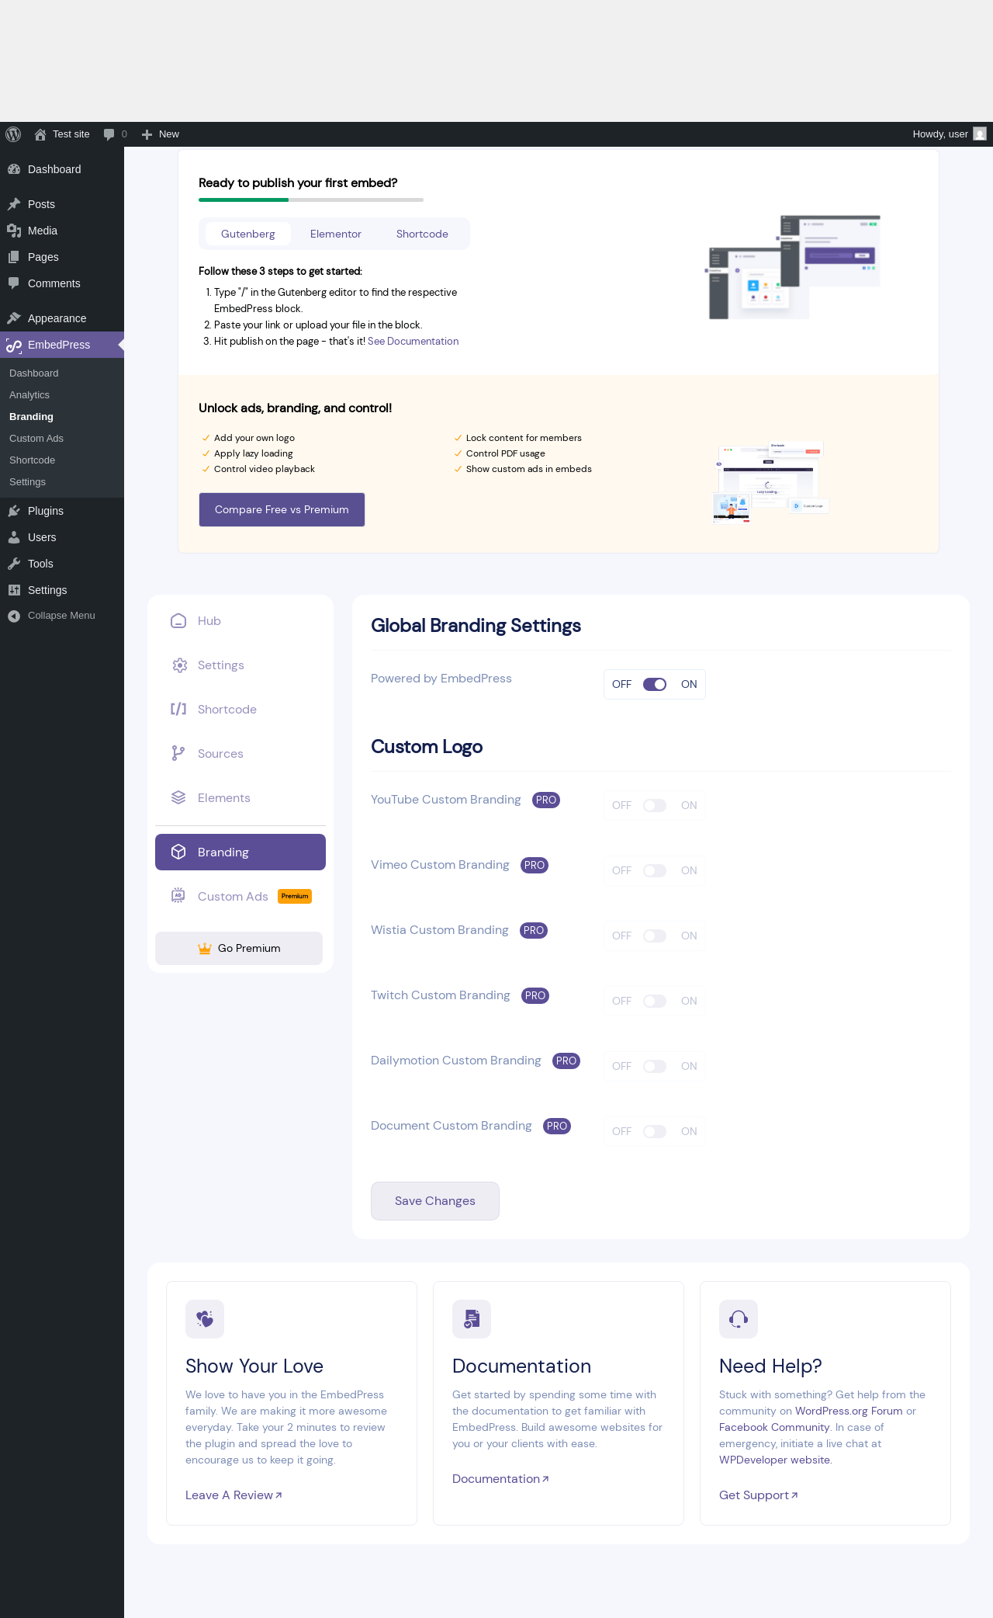Click the headset icon in Need Help card
The width and height of the screenshot is (993, 1618).
pyautogui.click(x=739, y=1319)
